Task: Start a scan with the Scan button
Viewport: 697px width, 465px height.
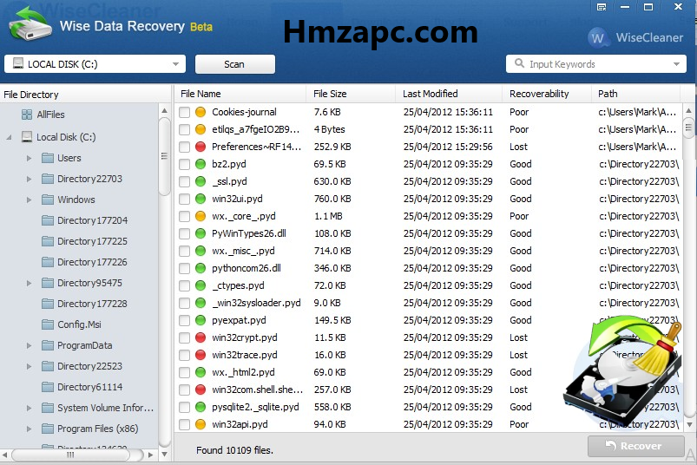Action: click(x=234, y=64)
